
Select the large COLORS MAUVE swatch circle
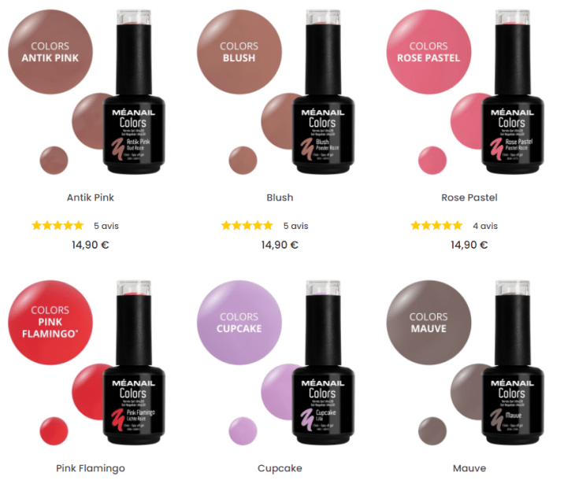[428, 323]
